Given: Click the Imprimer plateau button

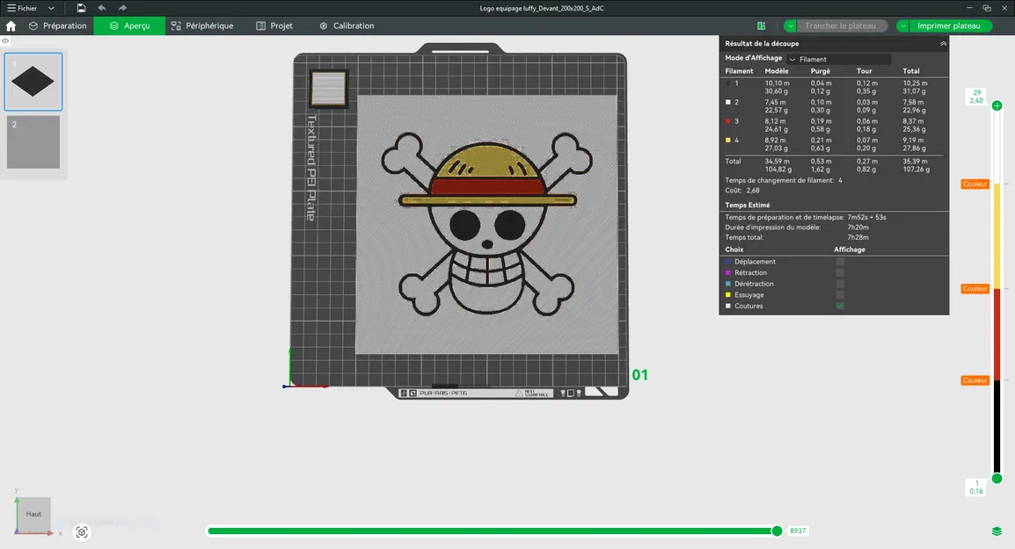Looking at the screenshot, I should pyautogui.click(x=948, y=26).
